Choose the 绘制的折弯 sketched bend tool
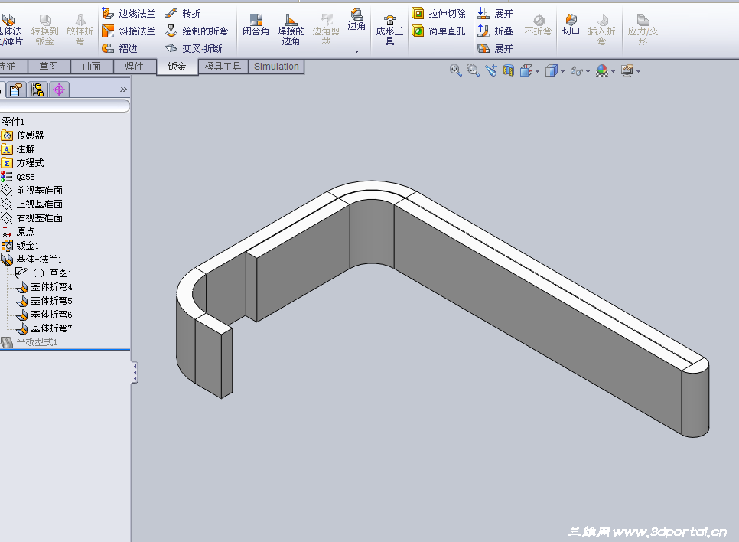Viewport: 739px width, 542px height. click(197, 31)
